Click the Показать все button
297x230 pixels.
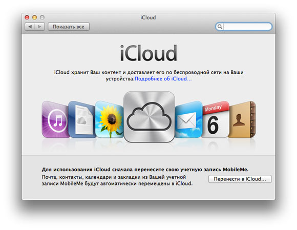(x=69, y=27)
